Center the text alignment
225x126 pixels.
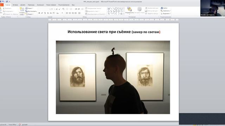point(70,13)
